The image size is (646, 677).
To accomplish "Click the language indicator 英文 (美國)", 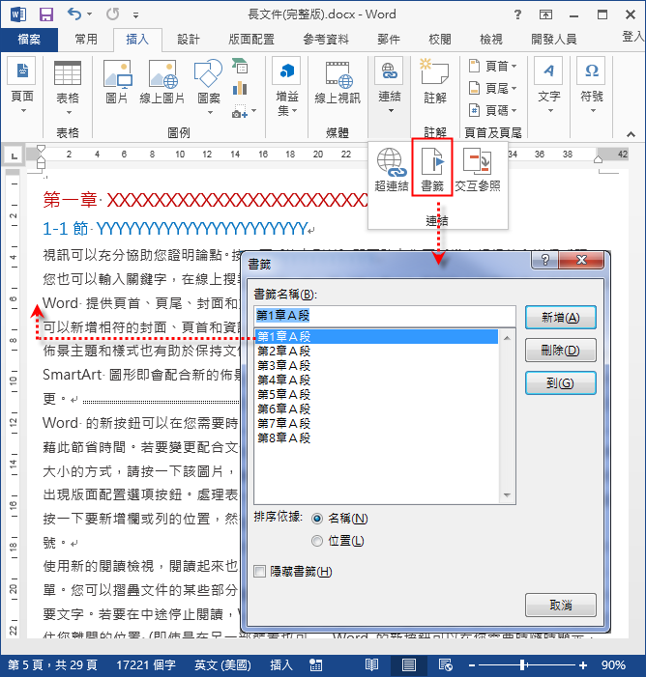I will (x=222, y=664).
